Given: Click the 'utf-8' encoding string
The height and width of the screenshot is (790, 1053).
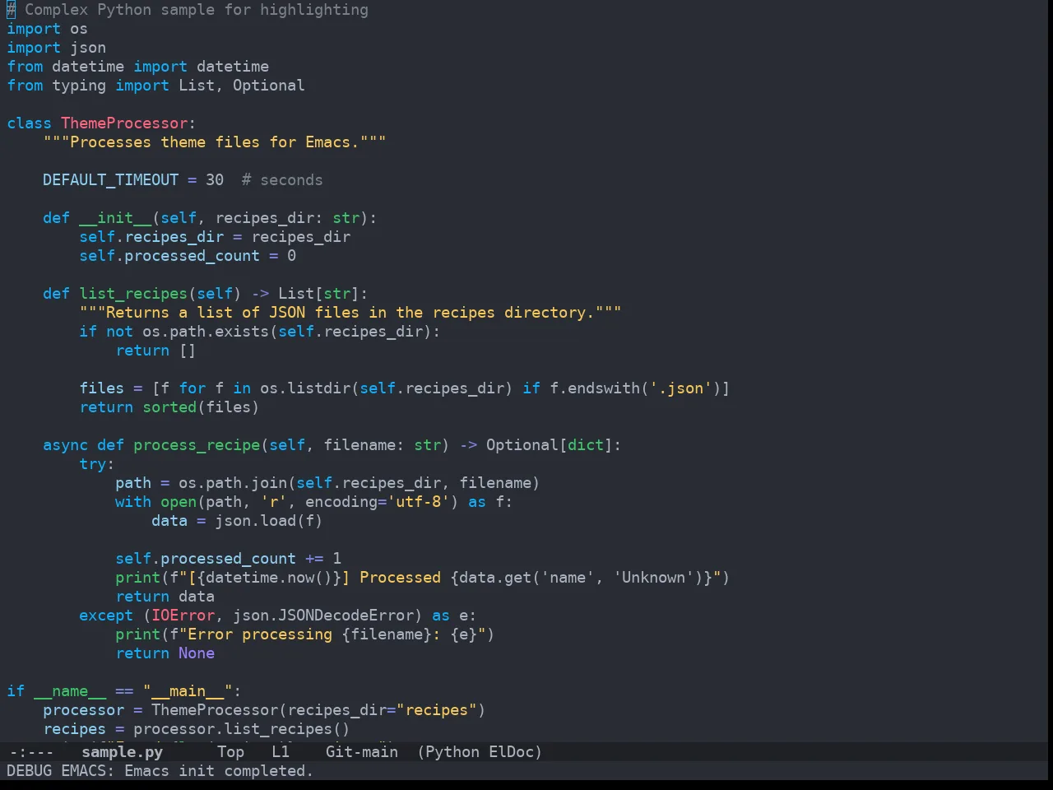Looking at the screenshot, I should pyautogui.click(x=418, y=502).
